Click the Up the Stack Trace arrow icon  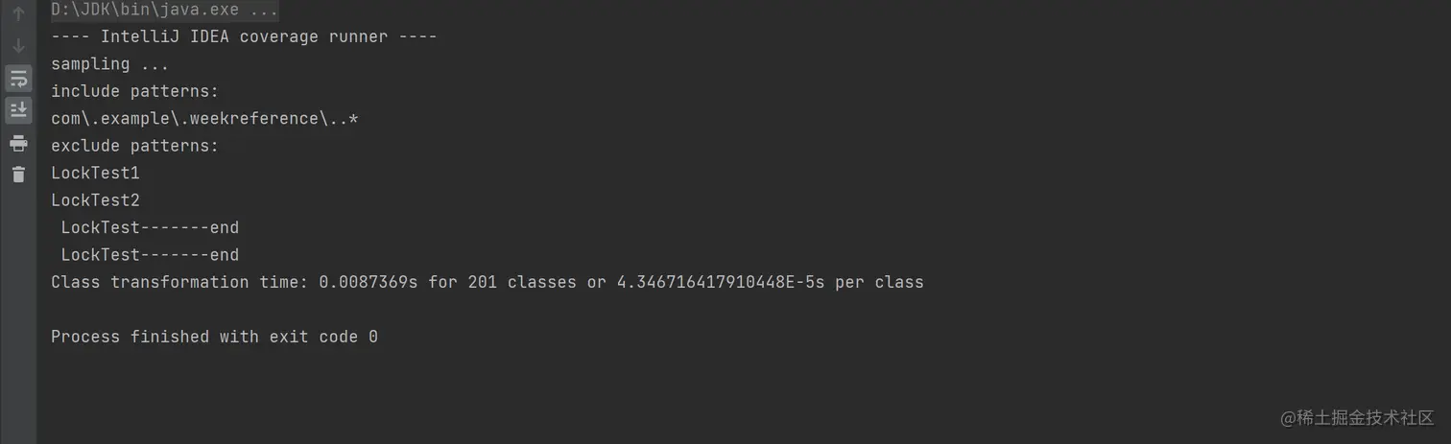tap(18, 13)
